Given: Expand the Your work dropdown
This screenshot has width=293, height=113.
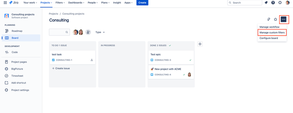Looking at the screenshot, I should coord(30,3).
